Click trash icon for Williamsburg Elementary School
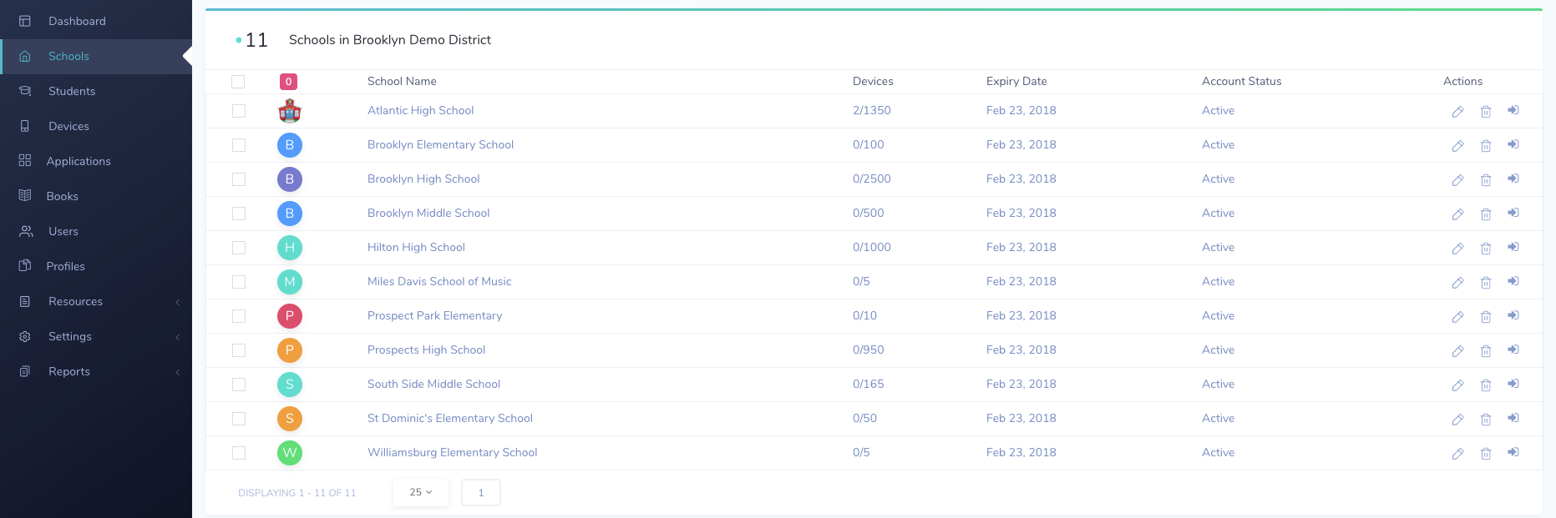Viewport: 1556px width, 518px height. (1486, 454)
